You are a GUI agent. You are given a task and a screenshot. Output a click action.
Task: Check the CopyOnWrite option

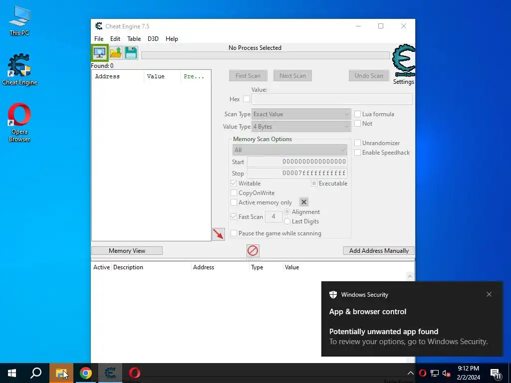pos(234,193)
